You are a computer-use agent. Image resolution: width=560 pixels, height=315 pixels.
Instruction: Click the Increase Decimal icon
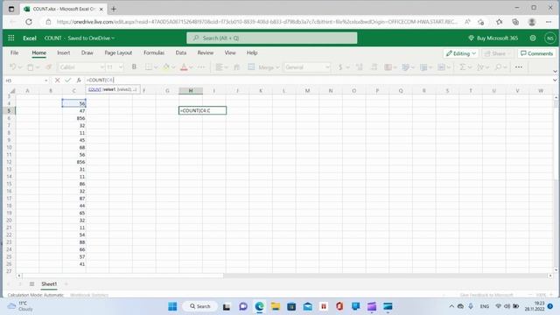360,66
